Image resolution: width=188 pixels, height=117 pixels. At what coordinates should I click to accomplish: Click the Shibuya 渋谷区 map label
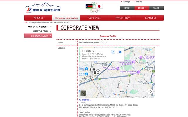[95, 71]
